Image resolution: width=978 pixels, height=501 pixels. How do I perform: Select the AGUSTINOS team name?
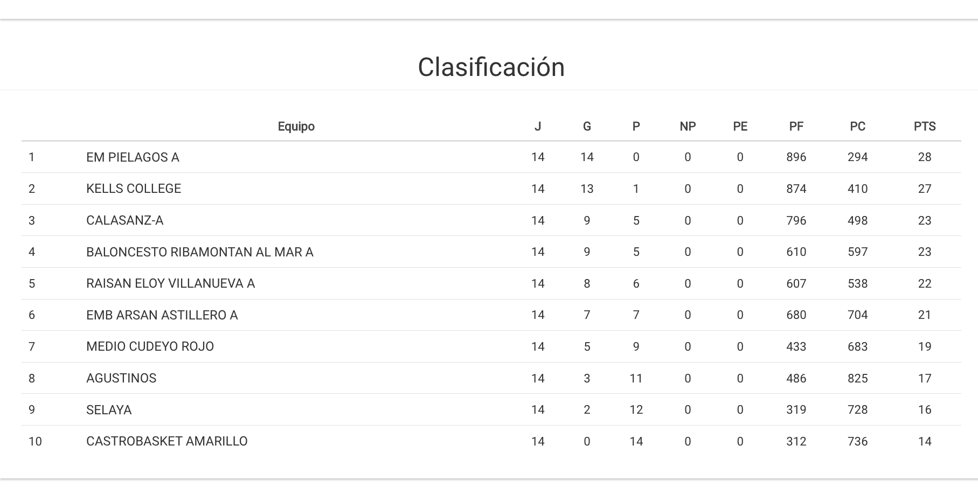pos(121,378)
